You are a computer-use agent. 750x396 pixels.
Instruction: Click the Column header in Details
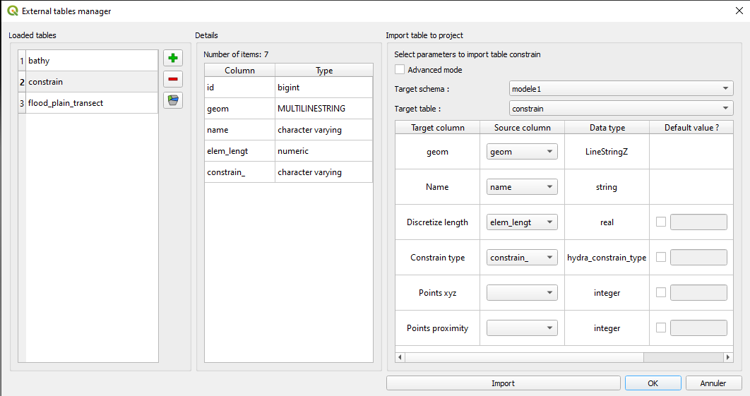click(239, 71)
